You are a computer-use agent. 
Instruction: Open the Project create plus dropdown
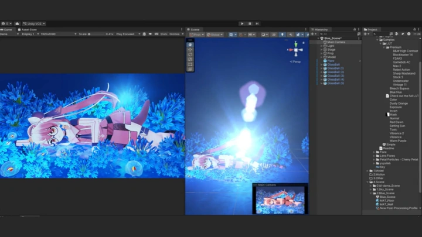tap(366, 34)
